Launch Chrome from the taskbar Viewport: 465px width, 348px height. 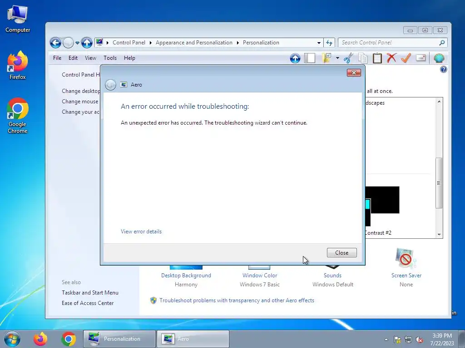tap(69, 339)
